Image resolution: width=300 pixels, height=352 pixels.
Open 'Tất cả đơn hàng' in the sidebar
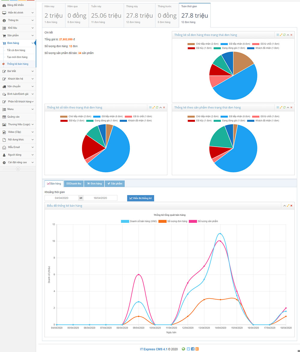(16, 50)
